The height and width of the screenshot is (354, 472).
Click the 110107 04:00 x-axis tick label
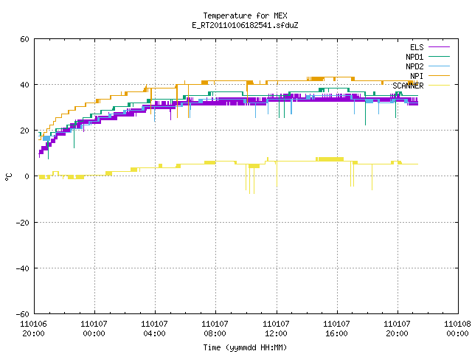point(154,329)
